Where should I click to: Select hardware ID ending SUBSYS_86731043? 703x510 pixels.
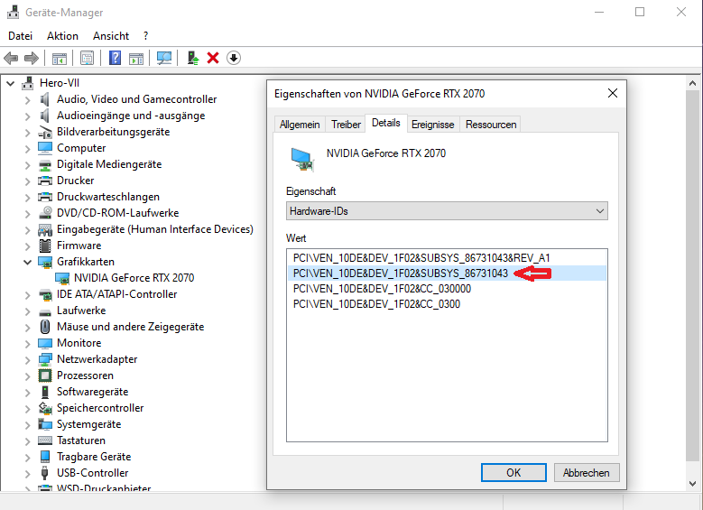click(x=447, y=274)
